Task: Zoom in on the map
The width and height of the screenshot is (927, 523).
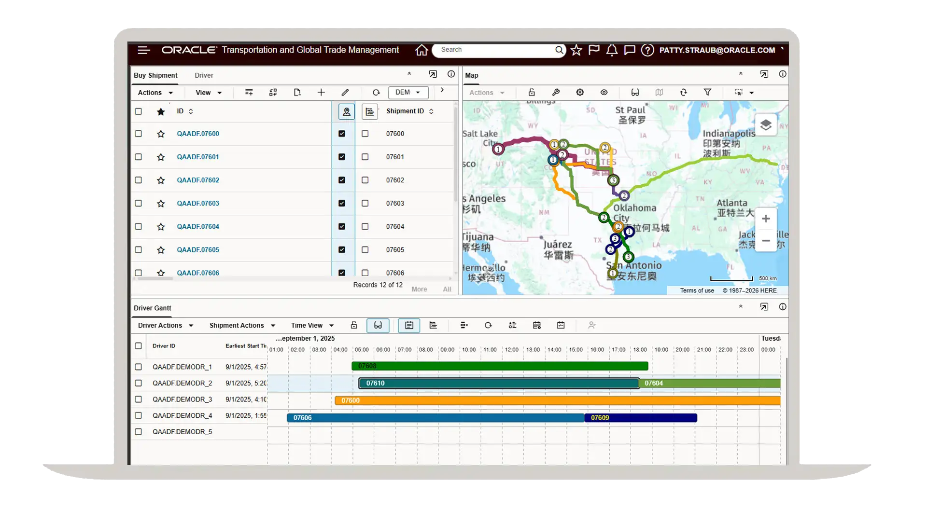Action: (x=765, y=219)
